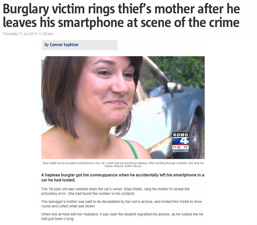
Task: Select the Thursday 11 Jul 2013 timestamp
Action: click(x=28, y=34)
